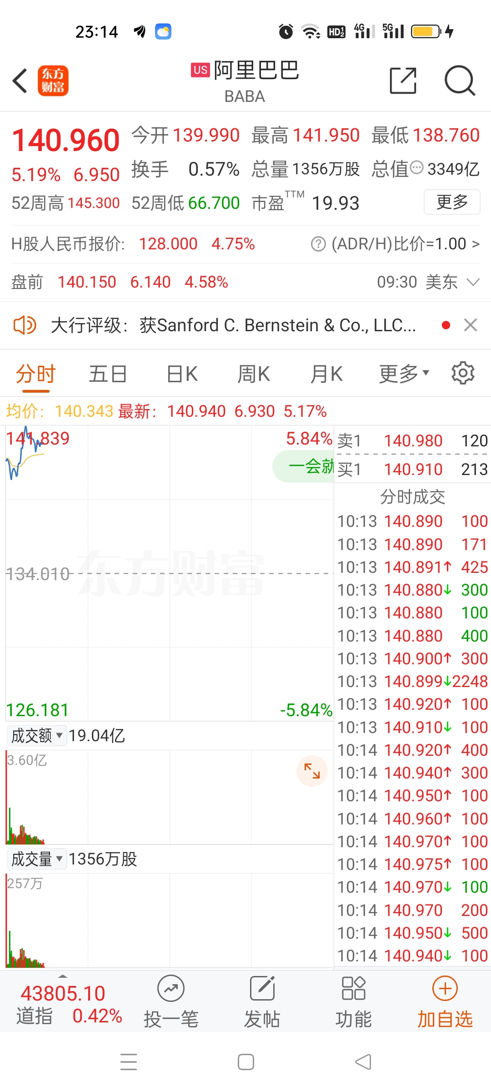Switch to the 日K tab

(x=182, y=374)
